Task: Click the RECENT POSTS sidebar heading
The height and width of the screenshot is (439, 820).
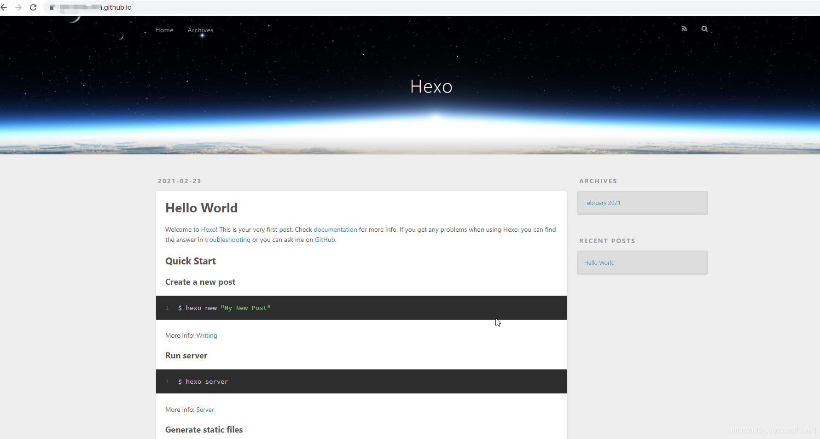Action: [607, 241]
